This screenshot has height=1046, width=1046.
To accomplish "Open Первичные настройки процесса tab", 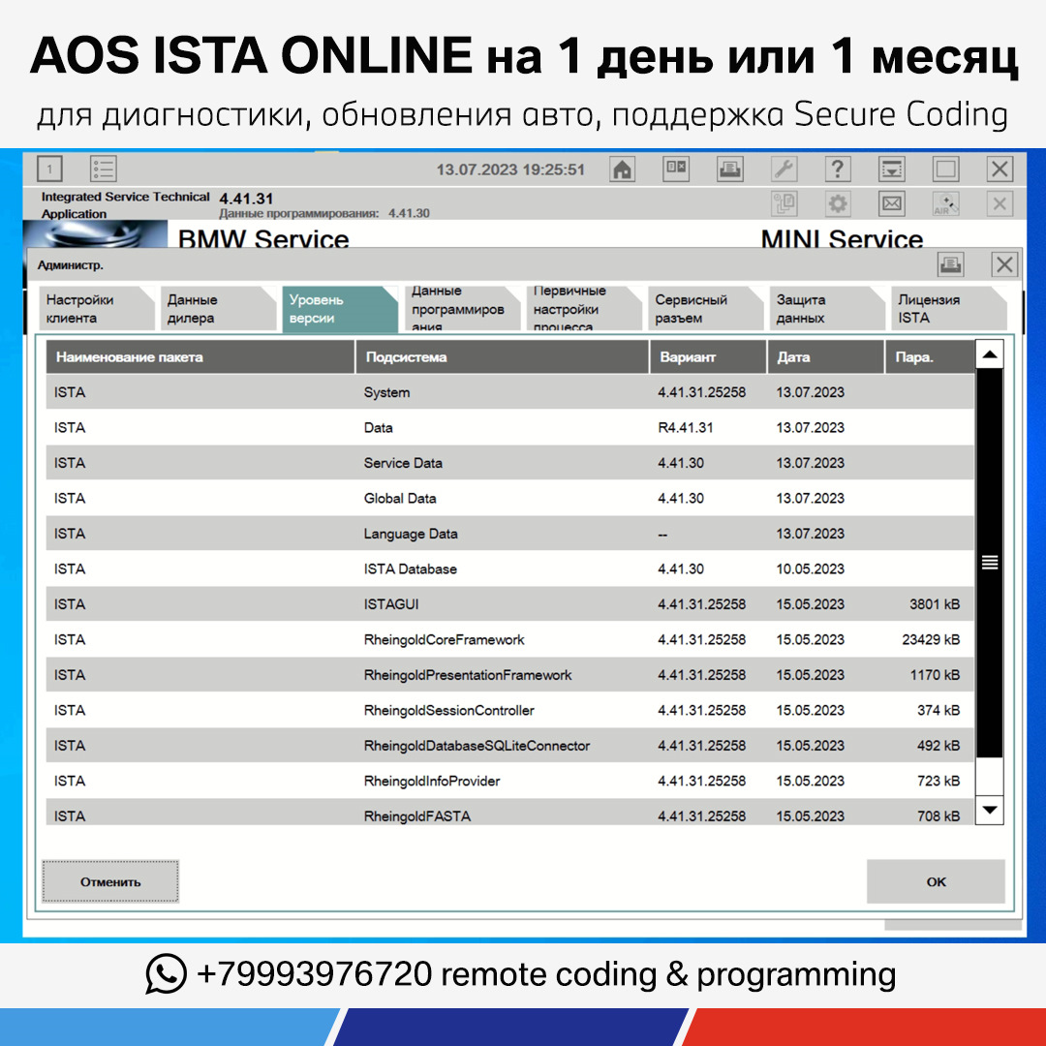I will [583, 309].
